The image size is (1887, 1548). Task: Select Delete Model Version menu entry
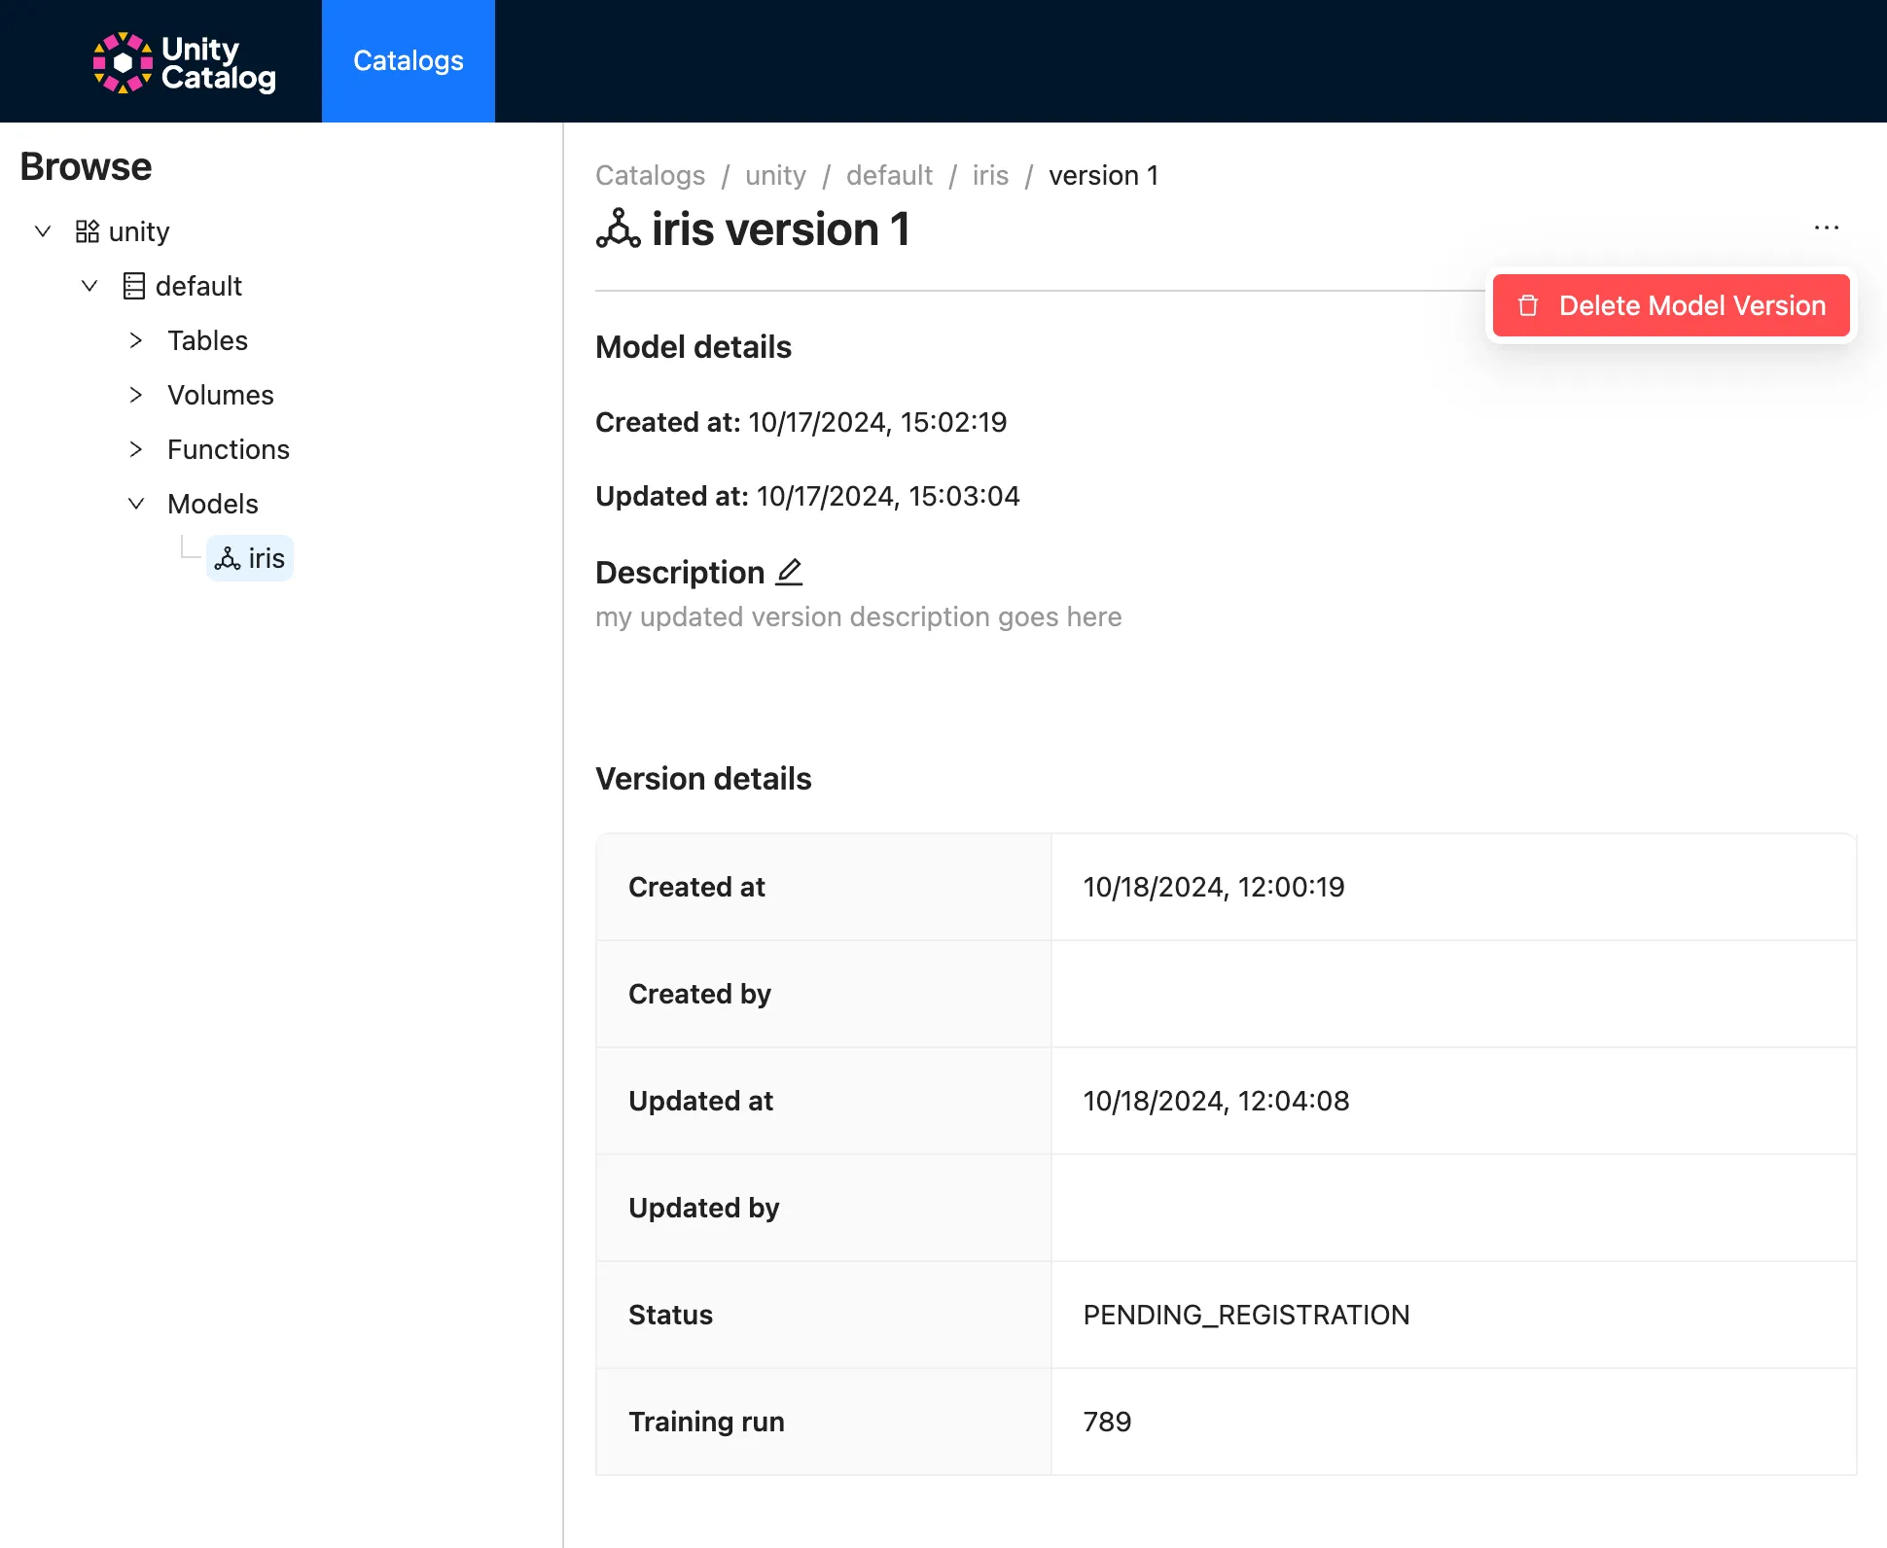[1691, 305]
